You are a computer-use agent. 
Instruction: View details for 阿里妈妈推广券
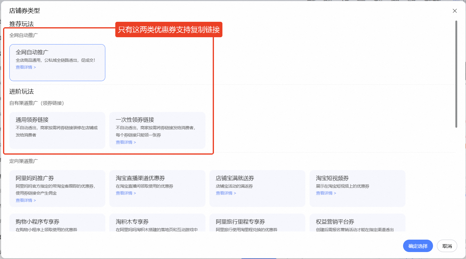[26, 201]
